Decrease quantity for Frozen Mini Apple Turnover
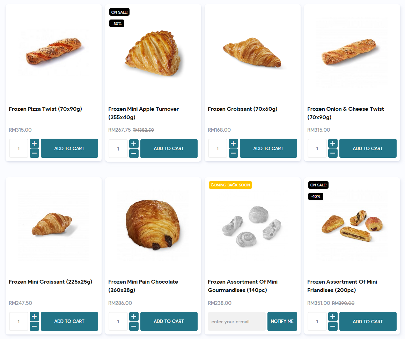 point(134,153)
